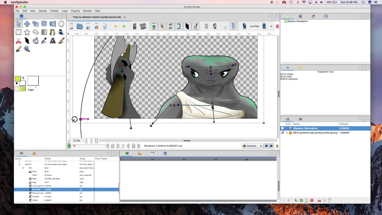Image resolution: width=382 pixels, height=215 pixels.
Task: Expand the MEN syndrome axe layer
Action: (x=287, y=133)
